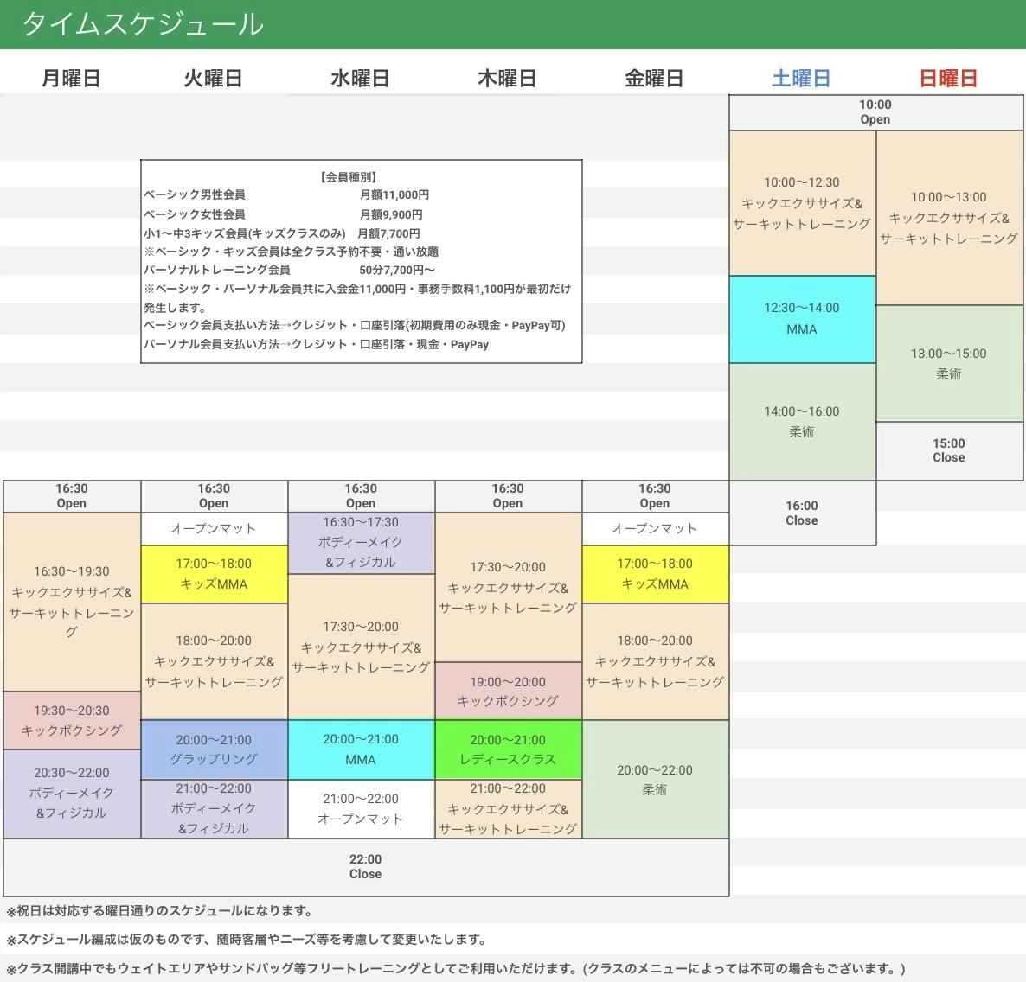The height and width of the screenshot is (982, 1026).
Task: Select Thursday's 19:00～20:00 キックボクシング class
Action: pos(508,691)
